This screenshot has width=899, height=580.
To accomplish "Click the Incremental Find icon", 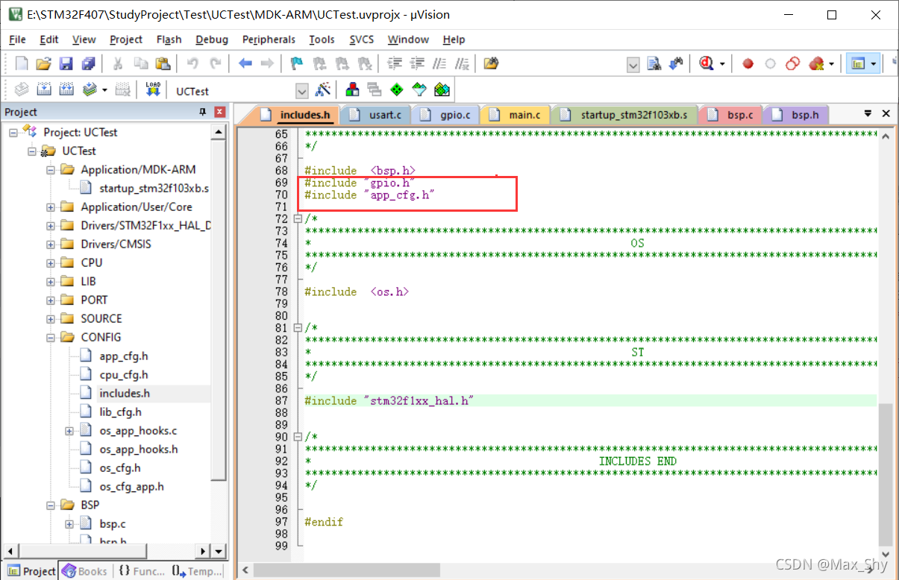I will click(677, 64).
